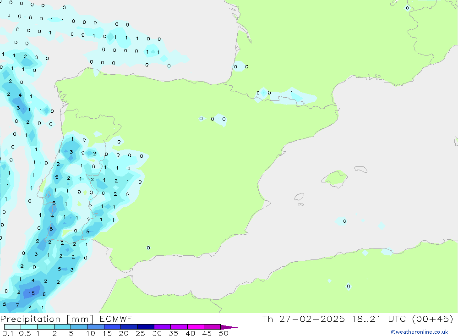458x336 pixels.
Task: Click the 0.5–1 mm legend color swatch
Action: pos(29,327)
